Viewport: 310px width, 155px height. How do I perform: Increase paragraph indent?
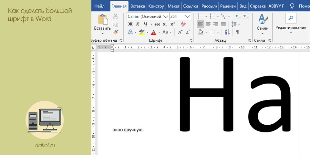click(x=246, y=16)
